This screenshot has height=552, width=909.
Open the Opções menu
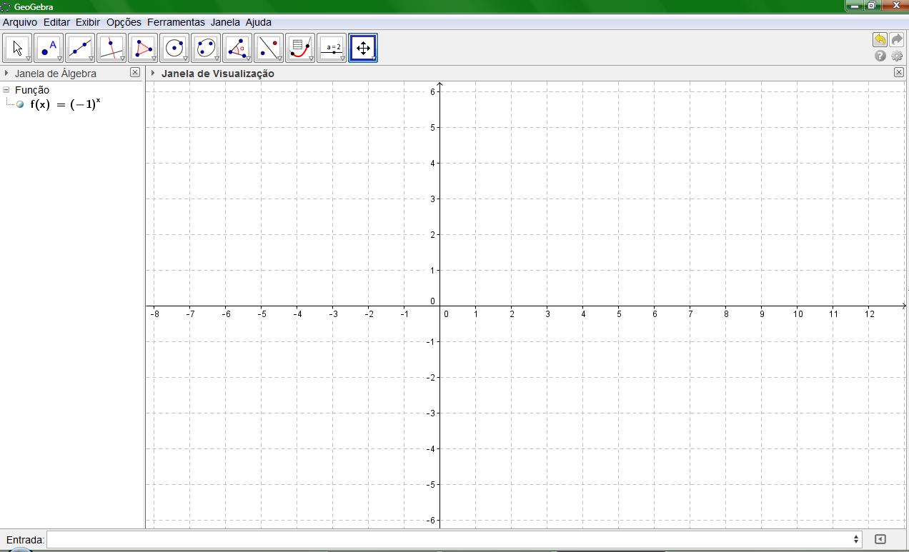point(124,22)
